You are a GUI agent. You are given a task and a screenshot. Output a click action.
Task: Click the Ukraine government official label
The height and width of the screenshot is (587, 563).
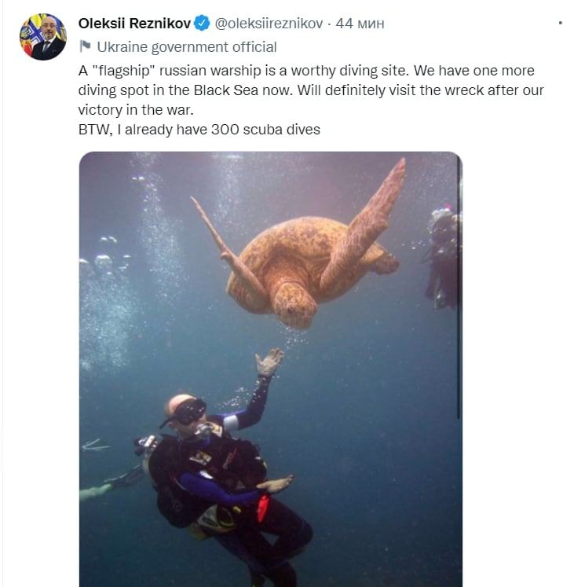pos(187,47)
